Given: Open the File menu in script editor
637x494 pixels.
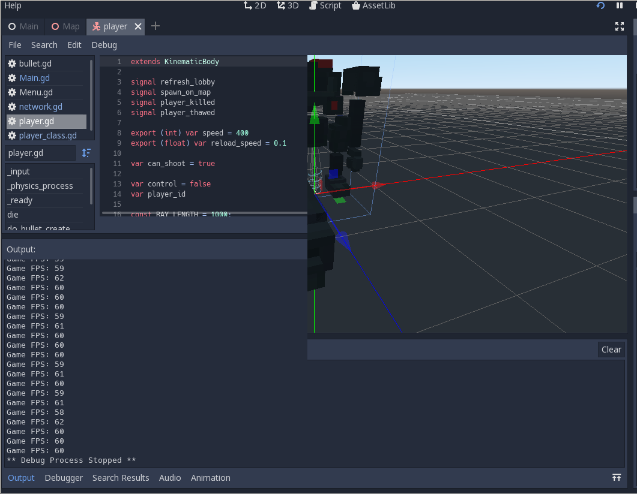Looking at the screenshot, I should pyautogui.click(x=15, y=45).
